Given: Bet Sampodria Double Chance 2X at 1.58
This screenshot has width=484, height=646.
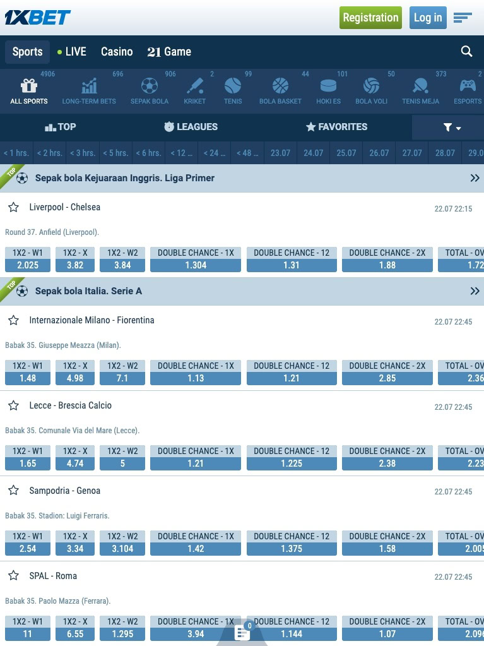Looking at the screenshot, I should click(387, 543).
